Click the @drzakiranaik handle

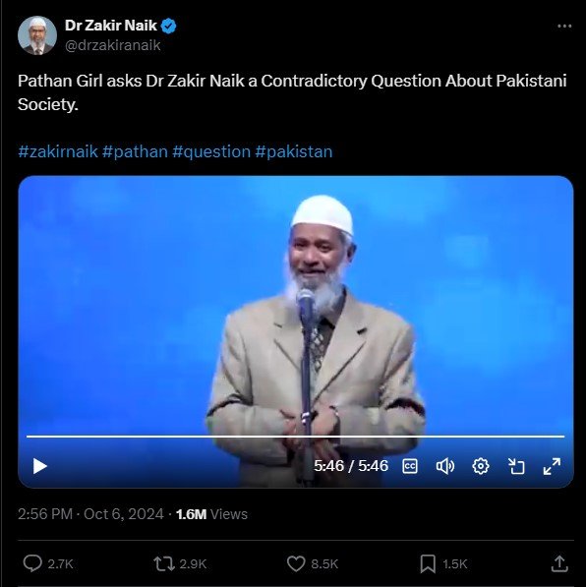pos(113,45)
